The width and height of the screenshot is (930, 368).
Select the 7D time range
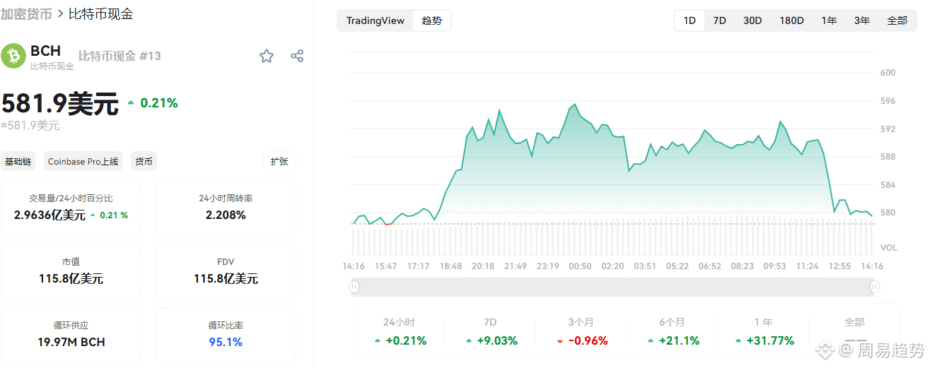click(719, 20)
